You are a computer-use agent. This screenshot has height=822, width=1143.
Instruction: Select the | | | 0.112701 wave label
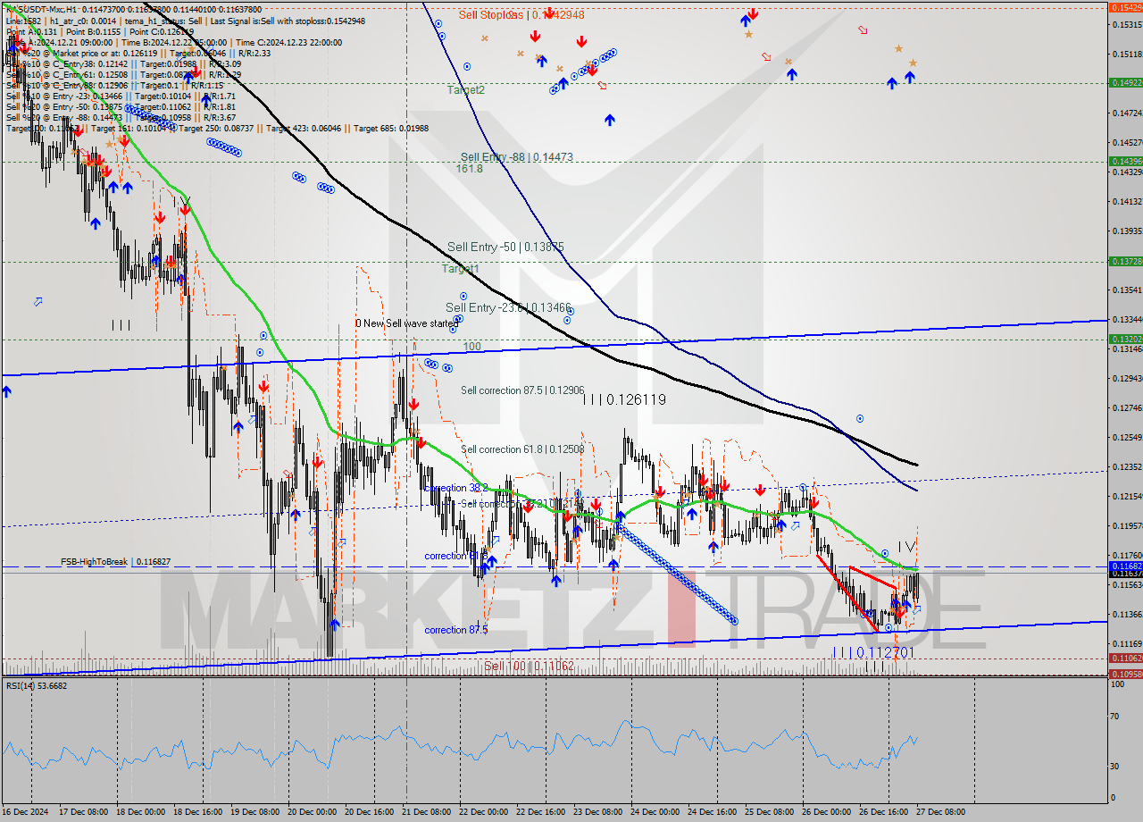pyautogui.click(x=873, y=653)
